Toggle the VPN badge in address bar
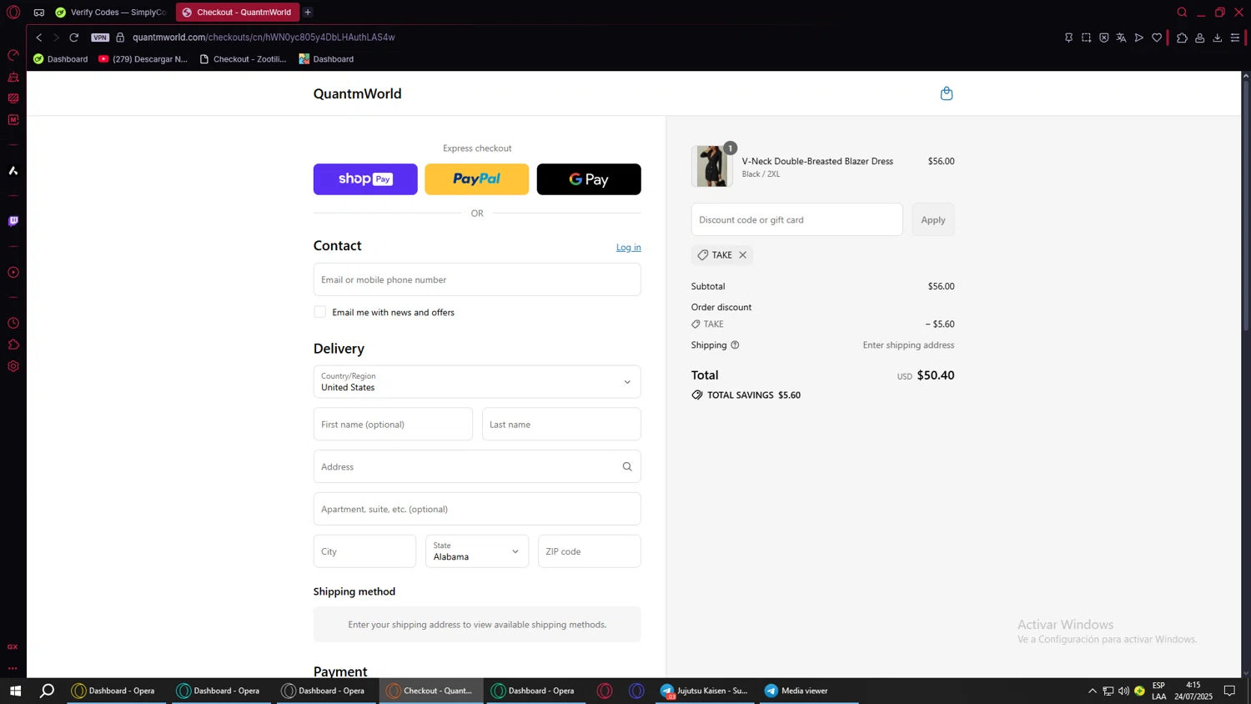Viewport: 1251px width, 704px height. coord(100,38)
